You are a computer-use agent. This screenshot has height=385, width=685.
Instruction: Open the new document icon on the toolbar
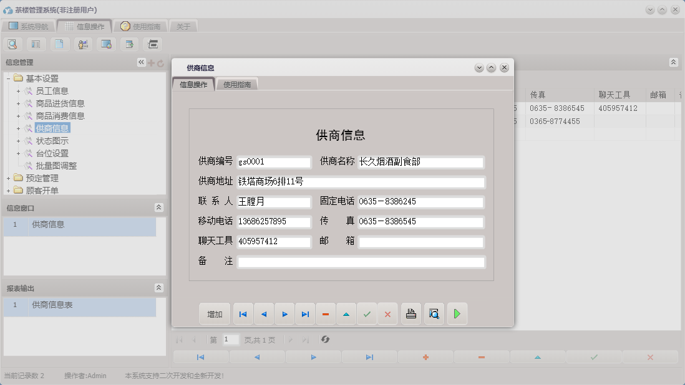pos(59,44)
